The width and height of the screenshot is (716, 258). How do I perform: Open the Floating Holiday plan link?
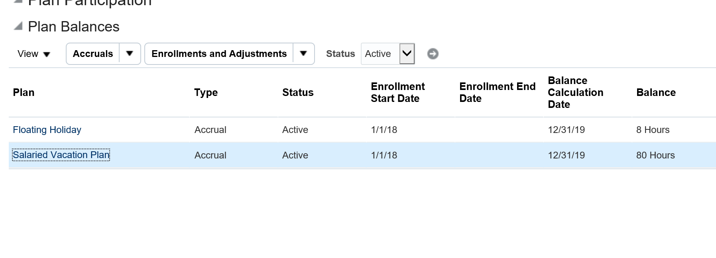pyautogui.click(x=47, y=129)
